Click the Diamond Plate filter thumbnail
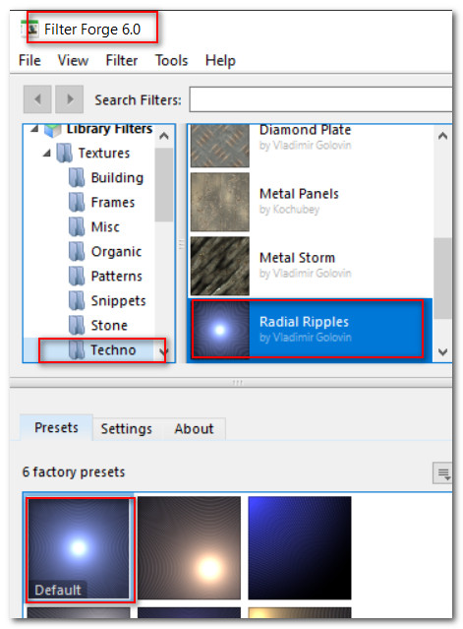463x629 pixels. (x=219, y=146)
